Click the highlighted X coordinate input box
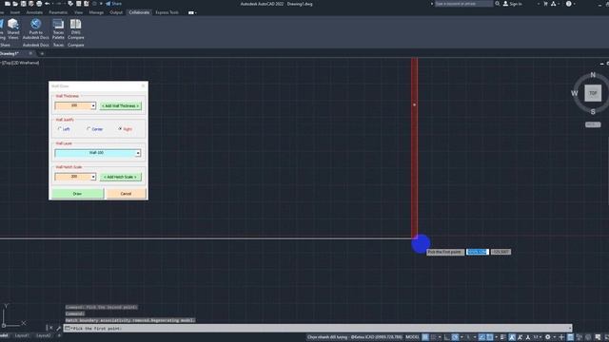Screen dimensions: 609x342 click(477, 252)
